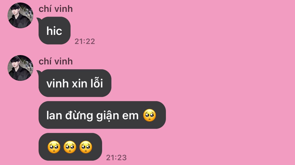Click the first pleading emoji in the emoji-only bubble
Image resolution: width=295 pixels, height=165 pixels.
click(54, 147)
